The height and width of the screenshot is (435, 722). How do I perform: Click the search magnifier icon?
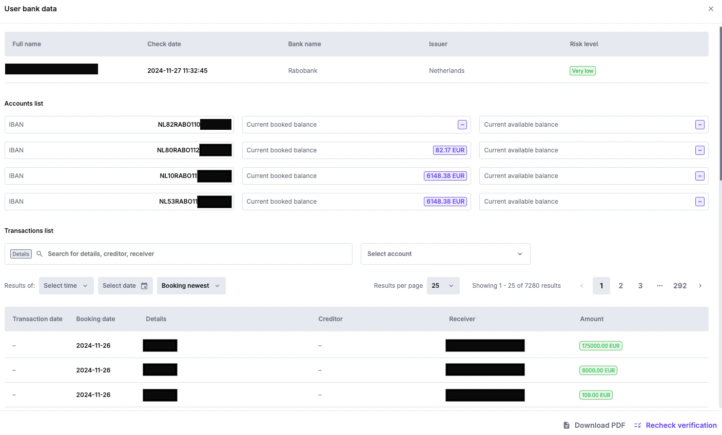(40, 254)
